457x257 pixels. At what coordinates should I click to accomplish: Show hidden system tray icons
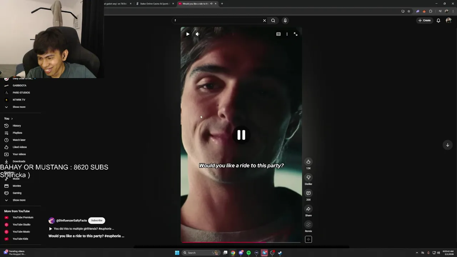(x=417, y=253)
